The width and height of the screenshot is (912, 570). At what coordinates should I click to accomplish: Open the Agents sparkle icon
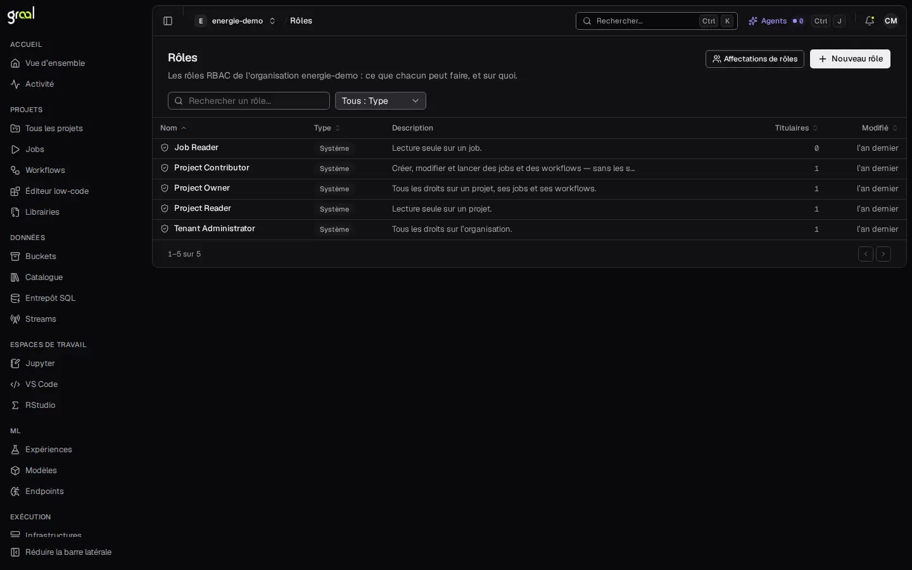point(753,21)
